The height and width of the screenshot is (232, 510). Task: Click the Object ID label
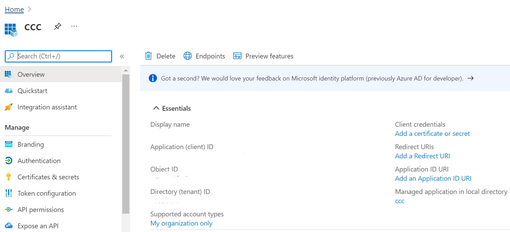pyautogui.click(x=164, y=169)
